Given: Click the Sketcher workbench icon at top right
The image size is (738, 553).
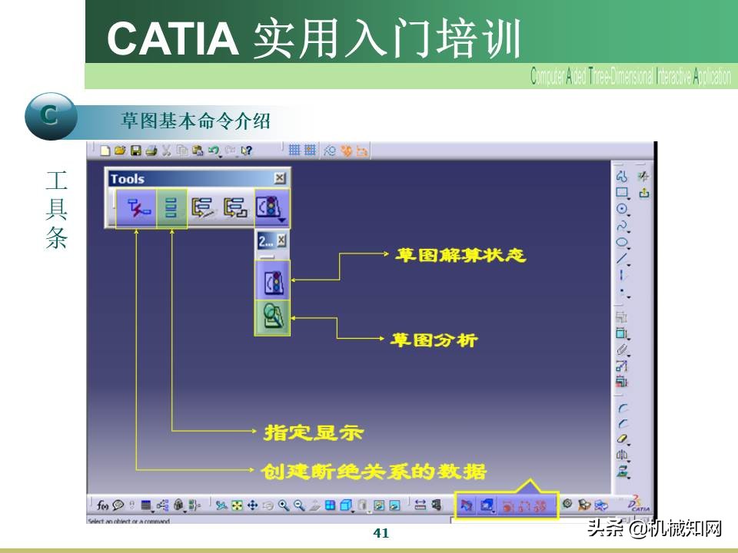Looking at the screenshot, I should (643, 177).
